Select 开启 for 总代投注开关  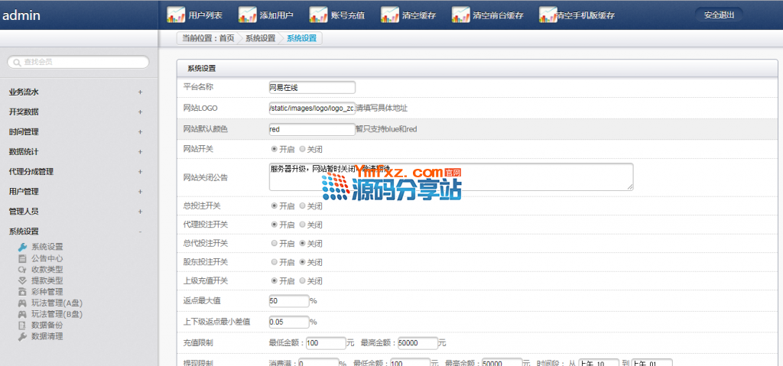coord(275,243)
